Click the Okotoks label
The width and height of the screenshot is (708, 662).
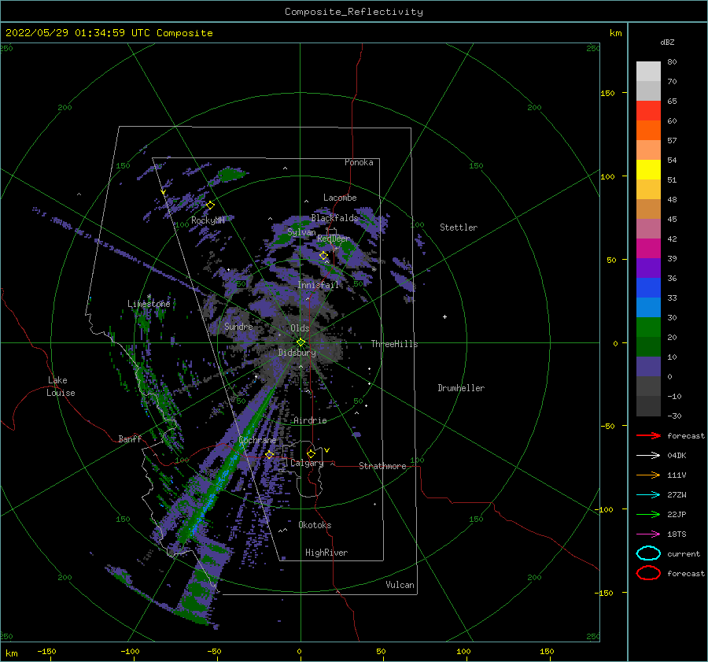(315, 525)
